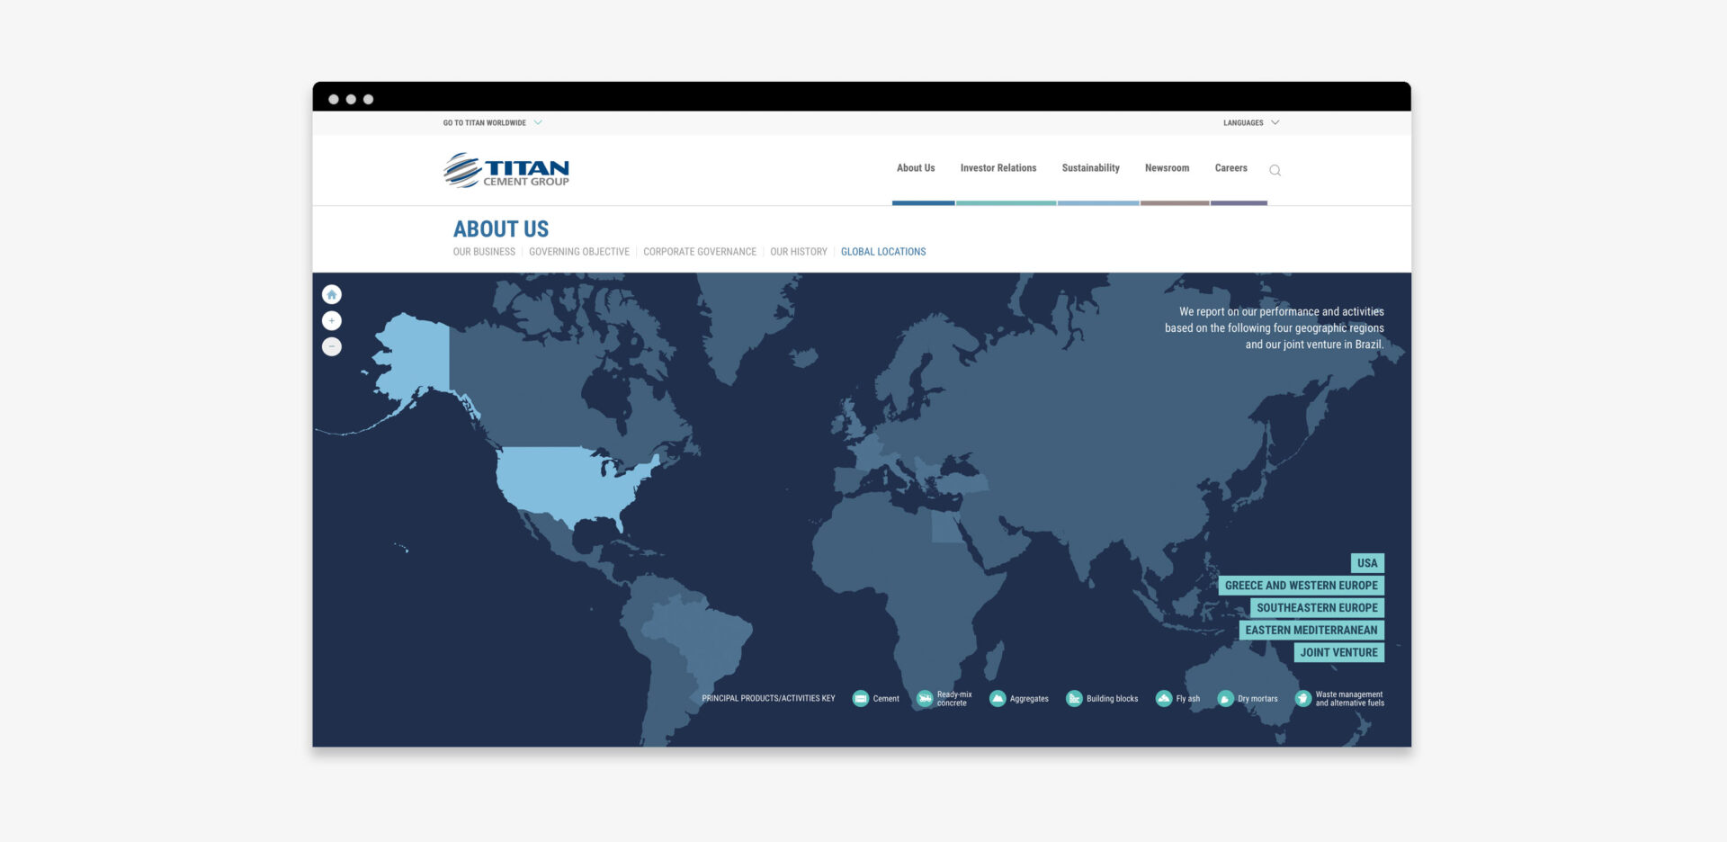This screenshot has height=842, width=1727.
Task: Select the Fly ash key icon
Action: (x=1164, y=698)
